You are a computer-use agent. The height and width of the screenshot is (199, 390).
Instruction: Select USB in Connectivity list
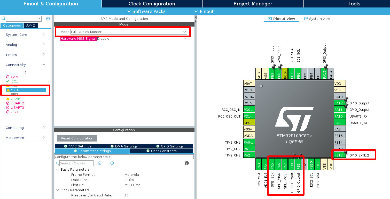[x=14, y=112]
